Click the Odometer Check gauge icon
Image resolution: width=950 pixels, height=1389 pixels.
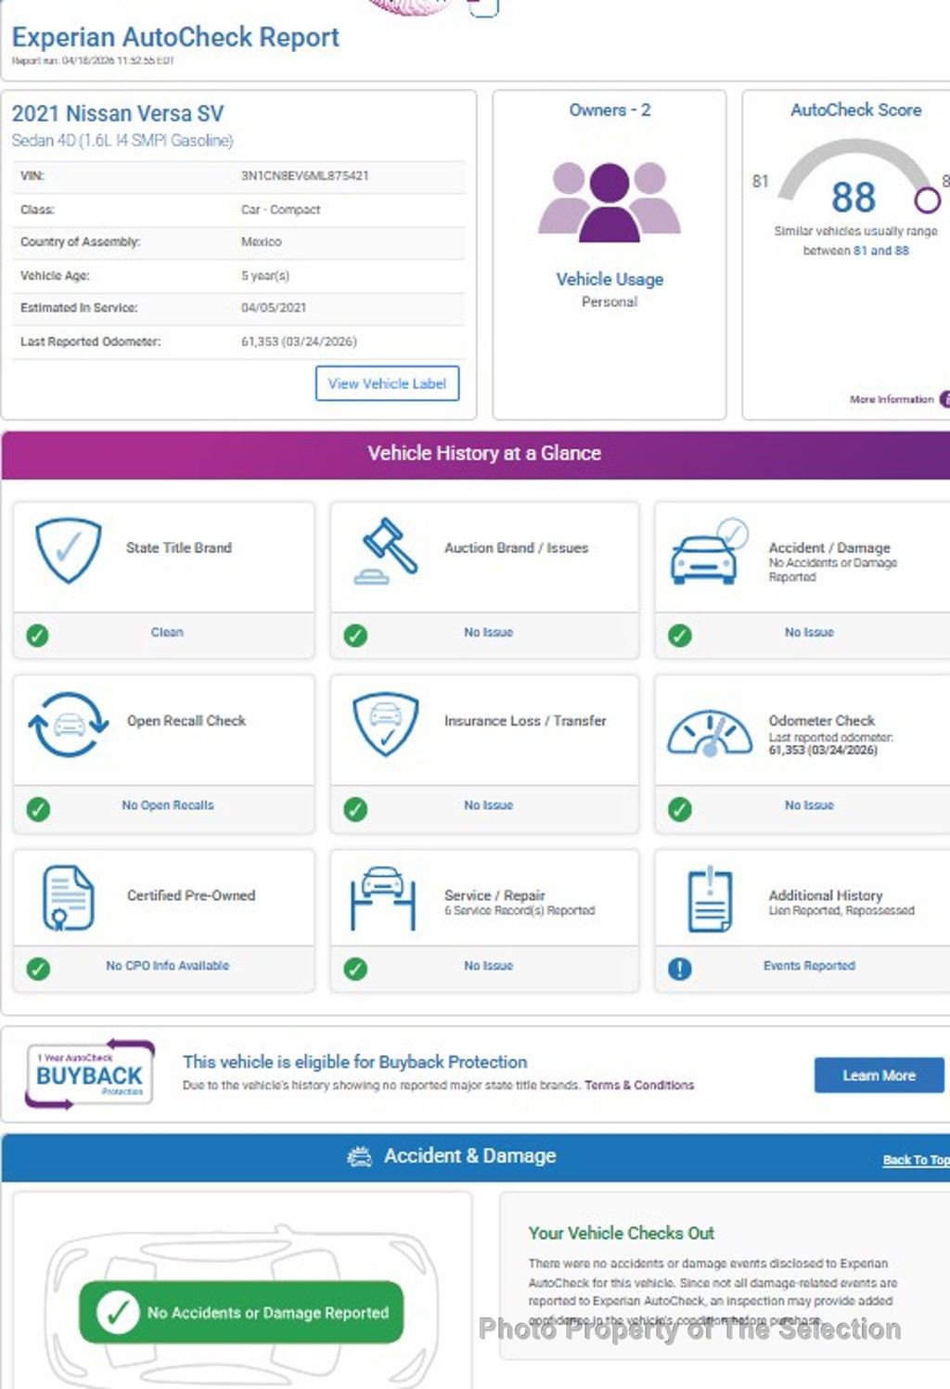[x=710, y=734]
